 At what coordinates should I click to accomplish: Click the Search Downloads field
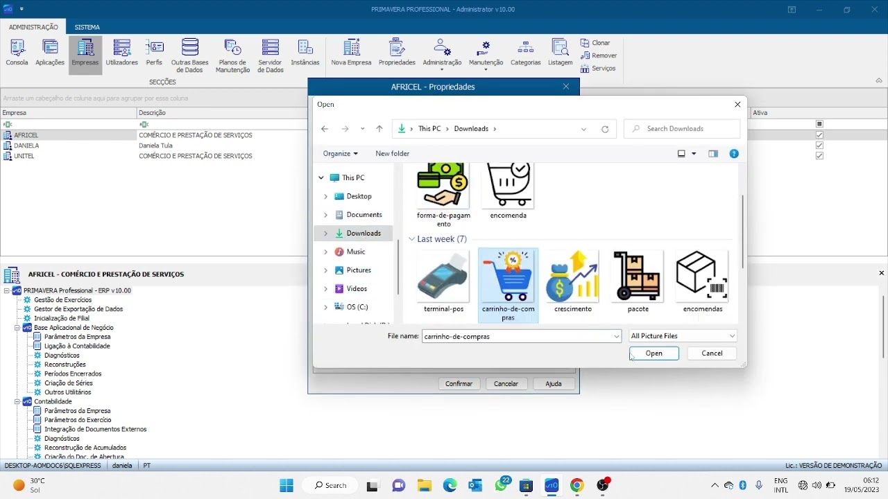coord(682,129)
